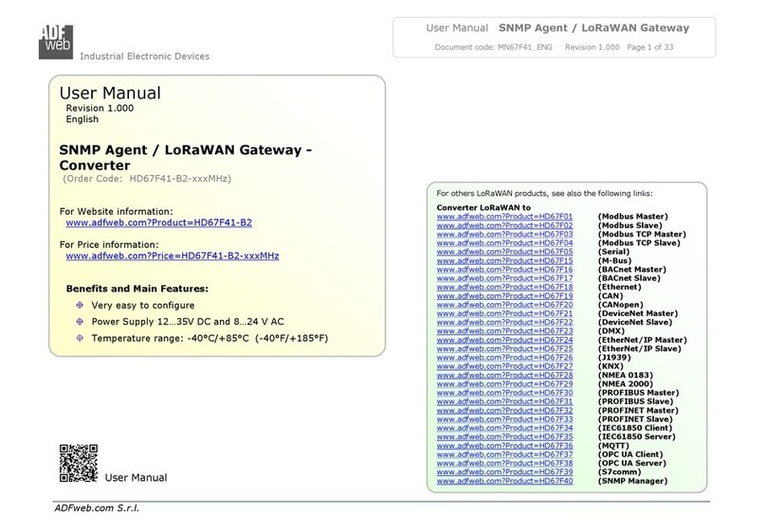This screenshot has height=529, width=766.
Task: Open the website link Product=HD67F41-B2
Action: coord(158,222)
